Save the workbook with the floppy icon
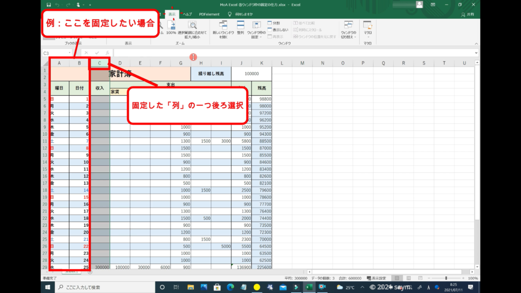 coord(48,5)
